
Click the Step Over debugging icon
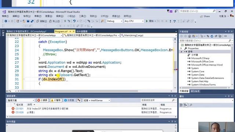click(174, 21)
